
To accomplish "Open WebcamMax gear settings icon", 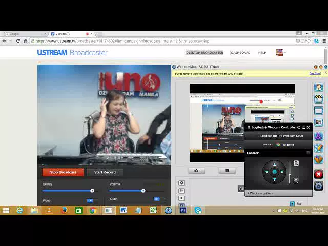I will click(319, 186).
